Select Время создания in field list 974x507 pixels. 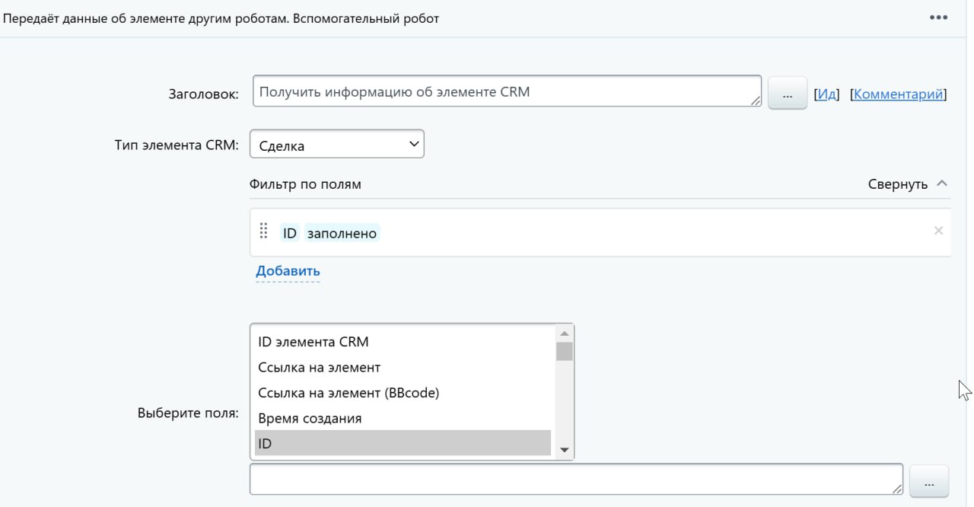310,418
